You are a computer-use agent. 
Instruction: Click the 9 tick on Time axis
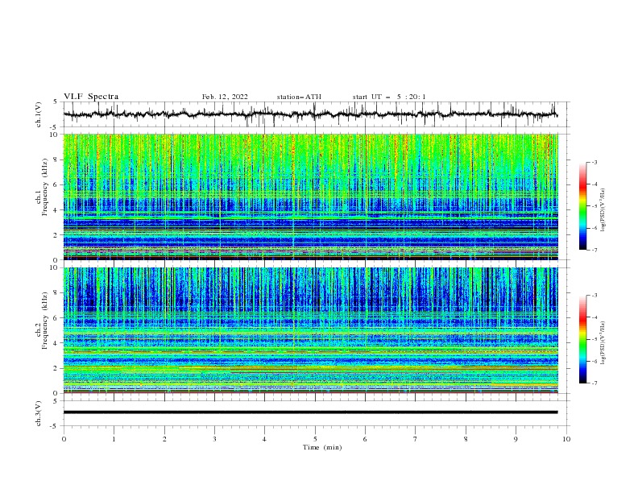516,439
